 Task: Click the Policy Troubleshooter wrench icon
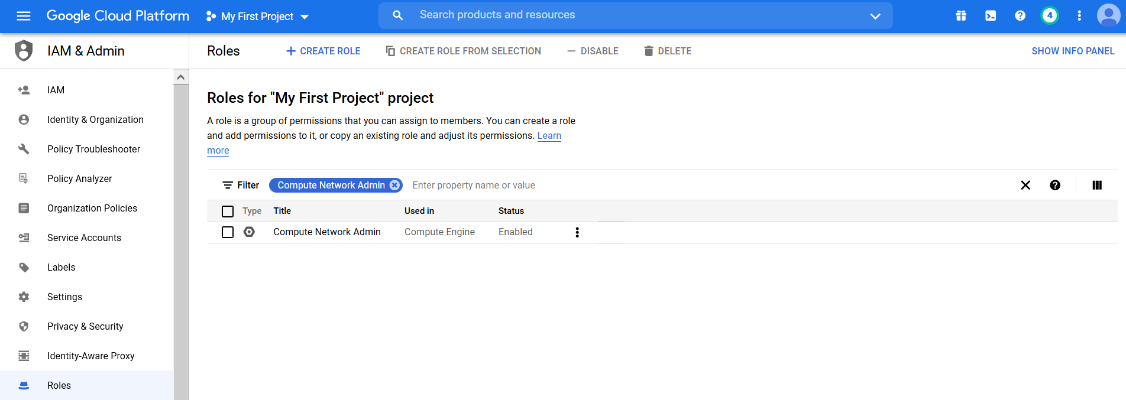pyautogui.click(x=24, y=149)
